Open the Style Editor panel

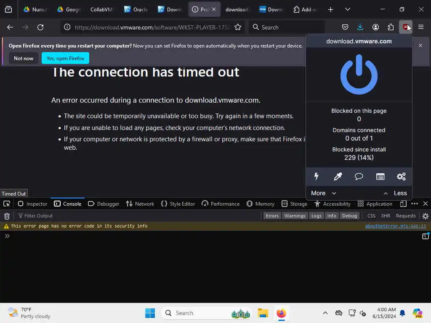point(178,204)
